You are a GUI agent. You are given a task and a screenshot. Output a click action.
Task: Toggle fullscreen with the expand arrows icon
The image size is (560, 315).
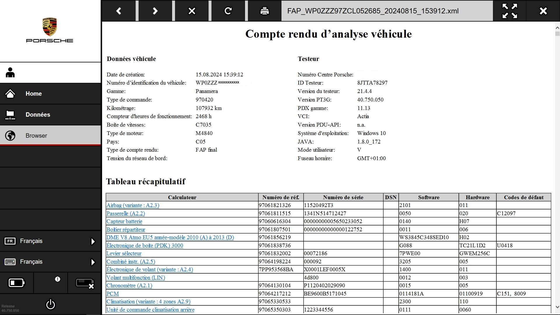click(510, 11)
